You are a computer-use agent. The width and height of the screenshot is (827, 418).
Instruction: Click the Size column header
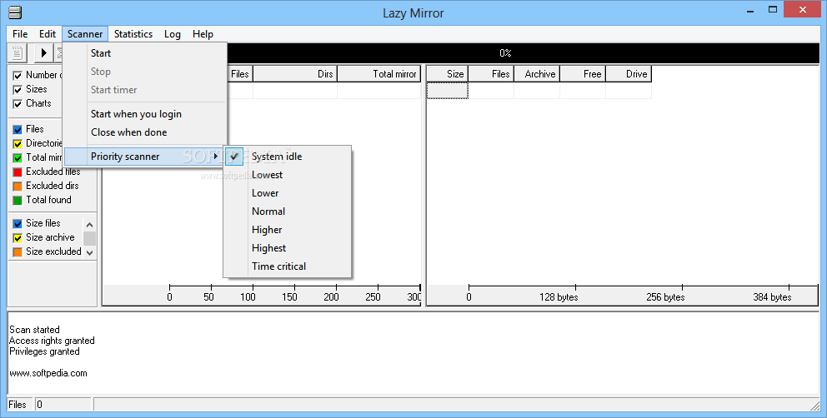[447, 74]
